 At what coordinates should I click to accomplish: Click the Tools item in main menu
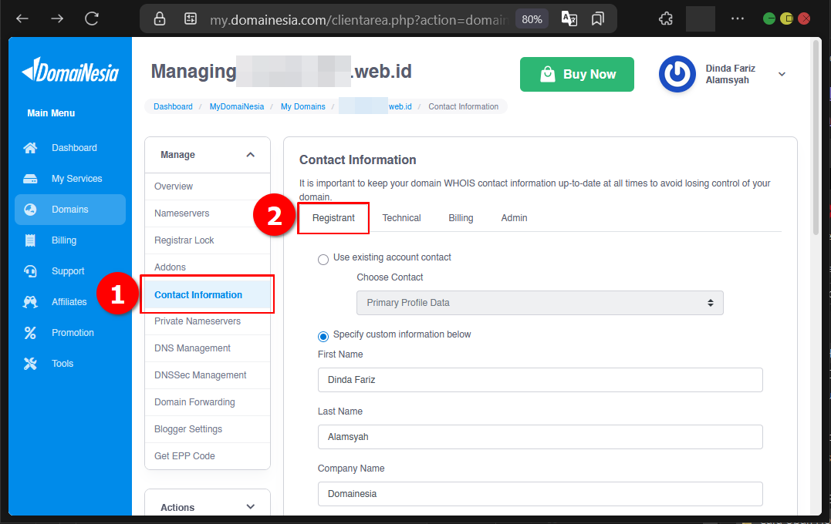point(62,364)
